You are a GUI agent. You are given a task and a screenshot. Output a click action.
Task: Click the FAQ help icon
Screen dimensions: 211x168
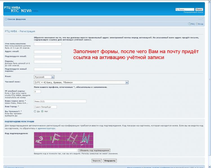(x=189, y=24)
